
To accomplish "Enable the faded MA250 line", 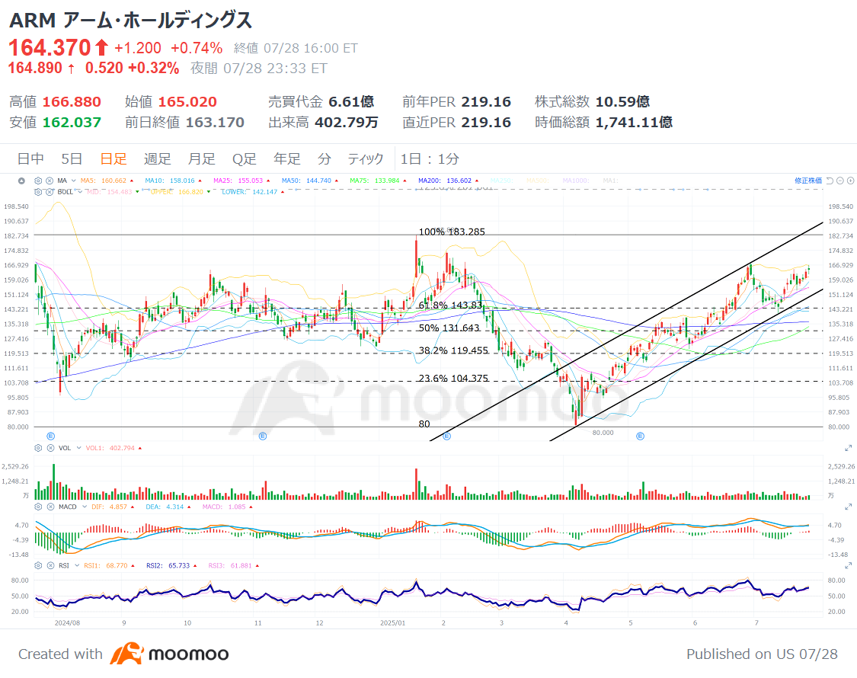I will coord(502,181).
